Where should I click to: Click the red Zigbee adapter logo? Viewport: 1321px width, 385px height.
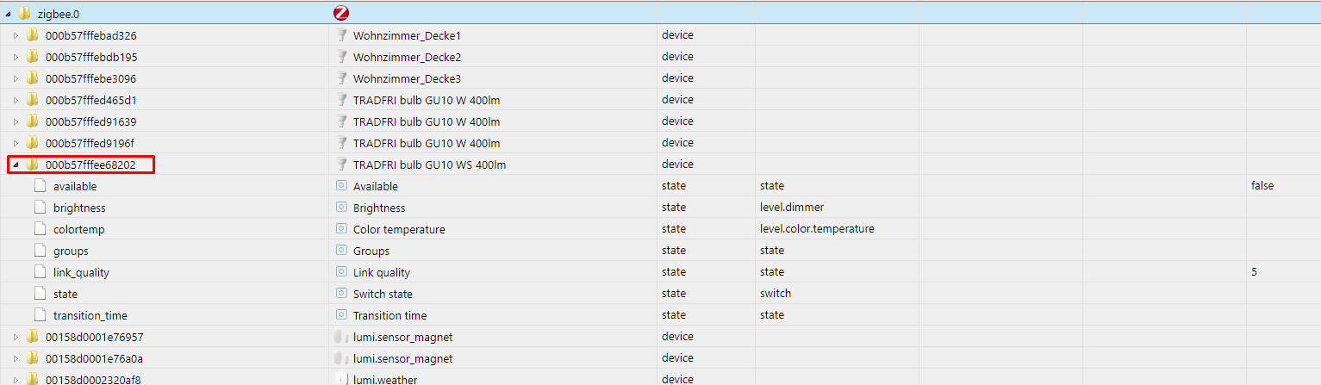(x=340, y=13)
